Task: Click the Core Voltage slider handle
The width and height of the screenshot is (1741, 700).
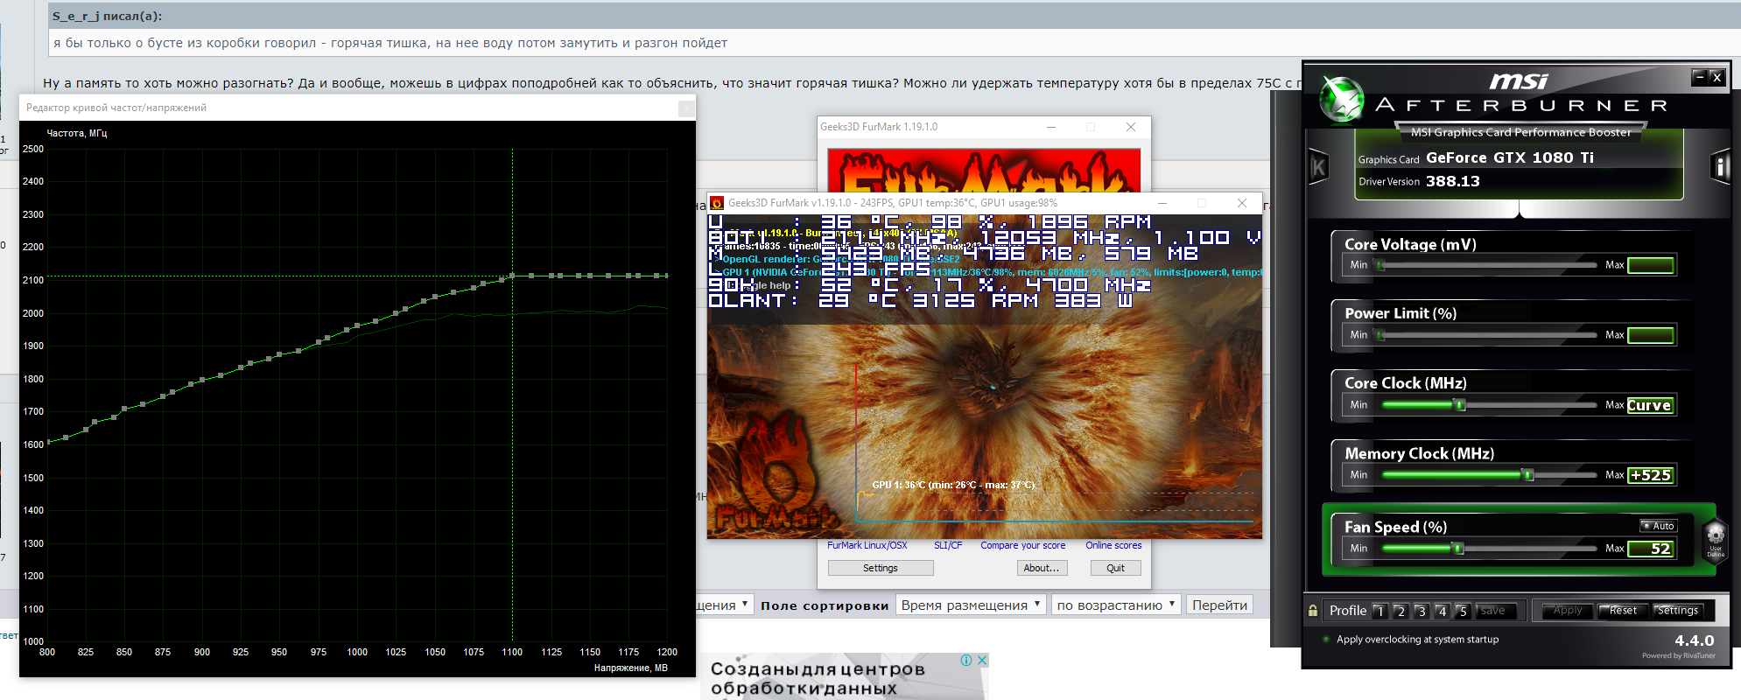Action: pyautogui.click(x=1380, y=265)
